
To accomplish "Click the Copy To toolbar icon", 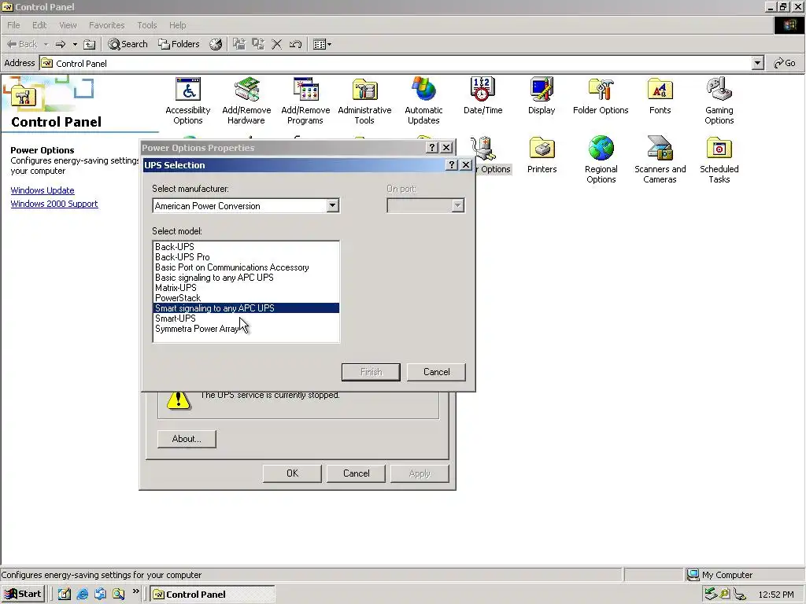I will pos(258,44).
